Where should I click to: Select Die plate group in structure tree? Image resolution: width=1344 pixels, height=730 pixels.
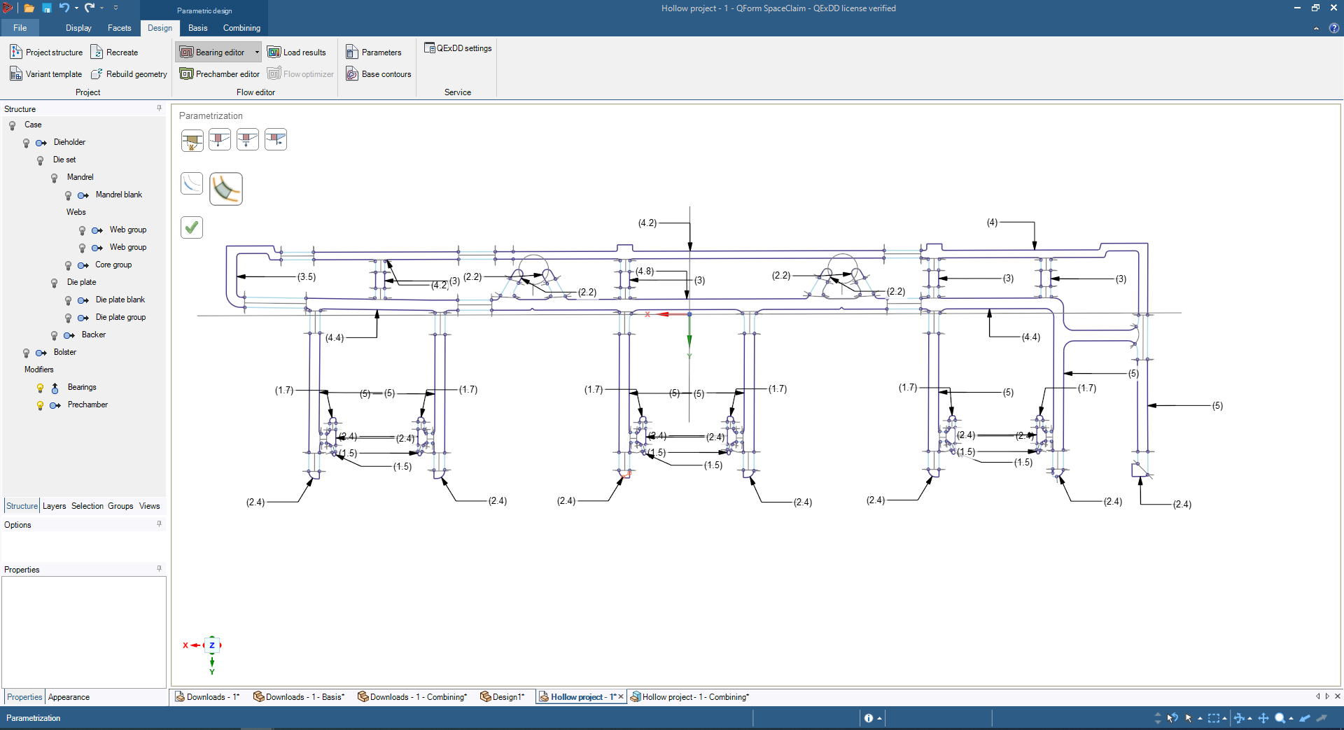(x=120, y=317)
